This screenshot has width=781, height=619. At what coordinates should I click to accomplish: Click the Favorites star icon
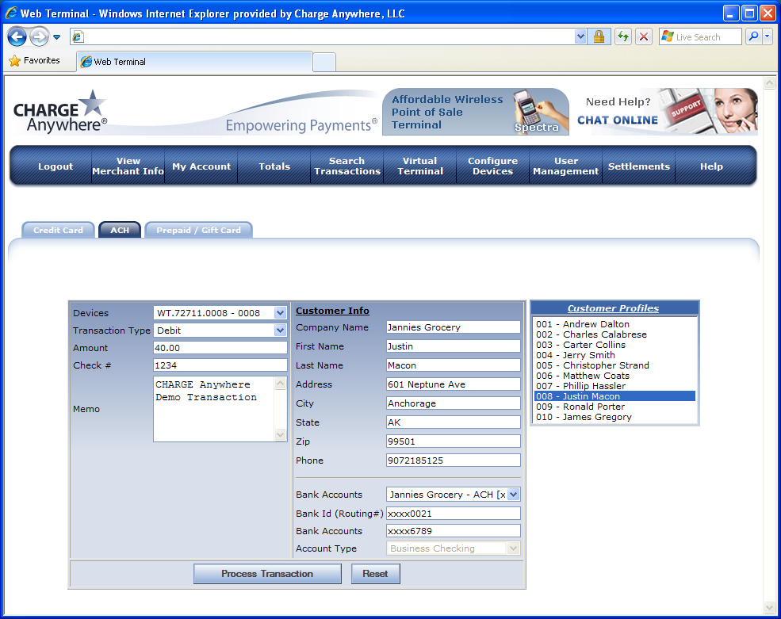click(14, 61)
